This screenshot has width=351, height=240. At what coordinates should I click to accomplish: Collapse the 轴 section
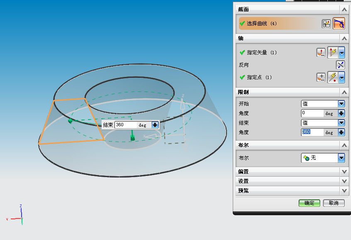(x=344, y=38)
